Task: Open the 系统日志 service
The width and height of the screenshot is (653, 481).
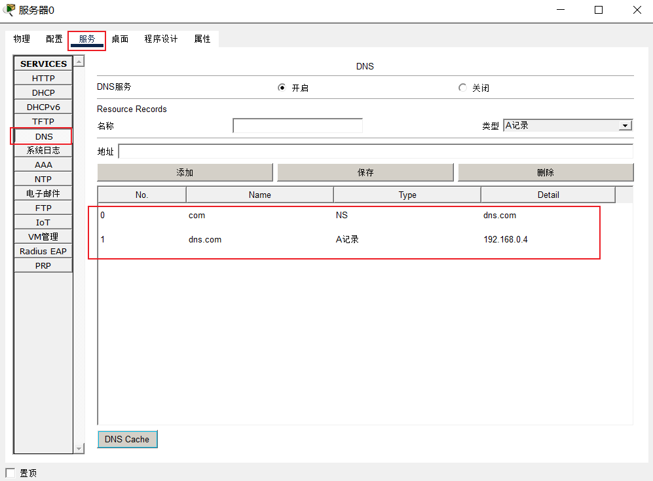Action: [43, 150]
